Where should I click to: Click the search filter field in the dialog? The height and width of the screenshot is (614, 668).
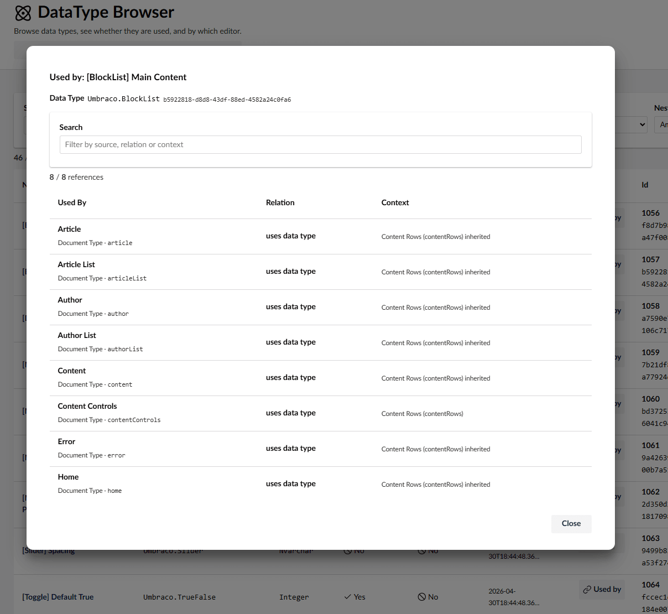point(320,144)
